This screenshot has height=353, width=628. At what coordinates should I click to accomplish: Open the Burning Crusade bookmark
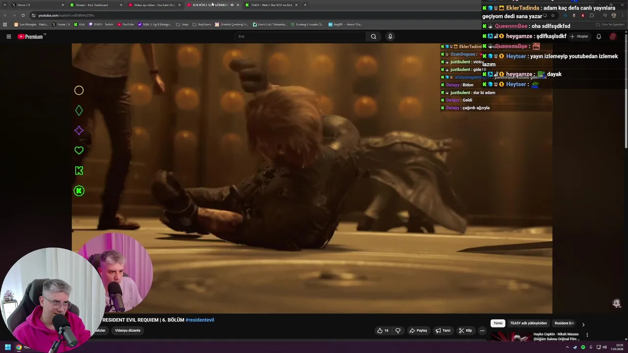(307, 24)
